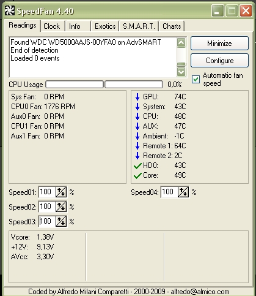Click the HD0 43C temperature value
The width and height of the screenshot is (256, 296).
tap(180, 165)
